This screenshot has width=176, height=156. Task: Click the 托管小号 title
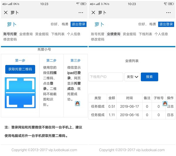[x=44, y=49]
